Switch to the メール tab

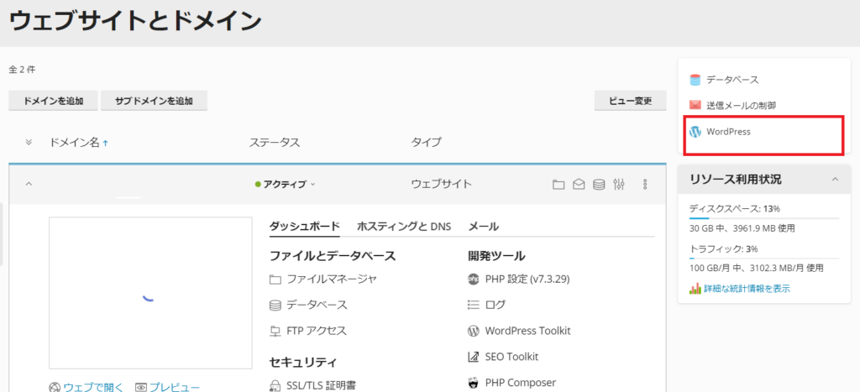coord(483,226)
